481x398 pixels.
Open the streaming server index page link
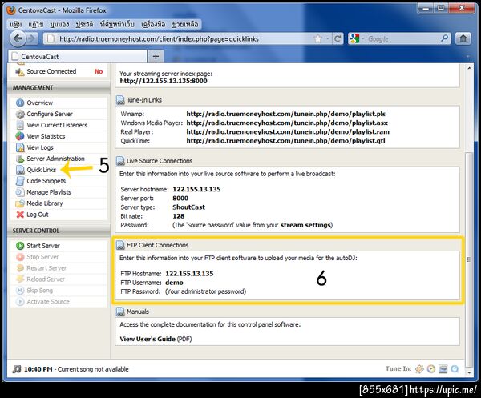click(x=164, y=81)
